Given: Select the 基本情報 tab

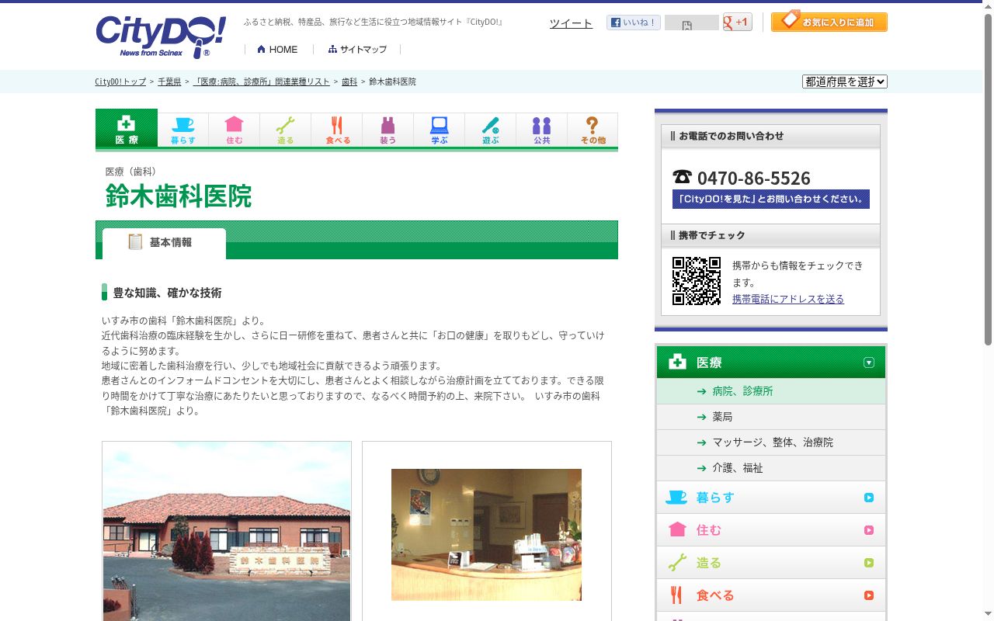Looking at the screenshot, I should 164,243.
